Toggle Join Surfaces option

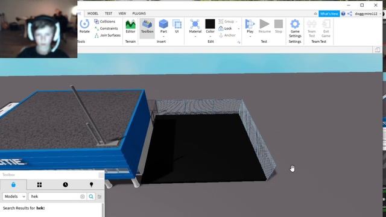(x=107, y=36)
